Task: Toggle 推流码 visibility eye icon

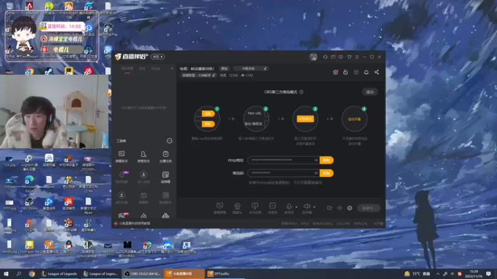Action: click(316, 173)
